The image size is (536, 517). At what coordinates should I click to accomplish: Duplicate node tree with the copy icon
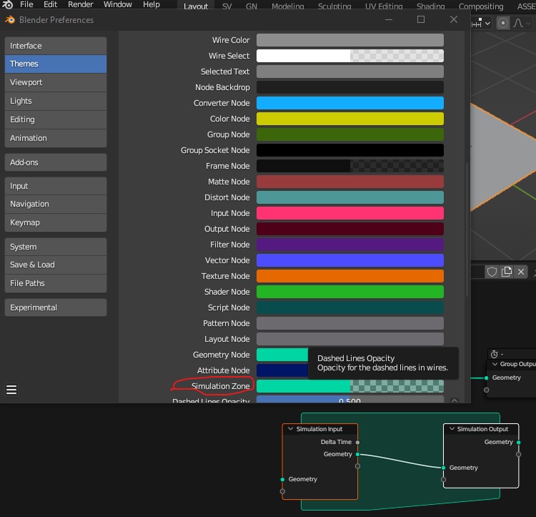point(506,272)
